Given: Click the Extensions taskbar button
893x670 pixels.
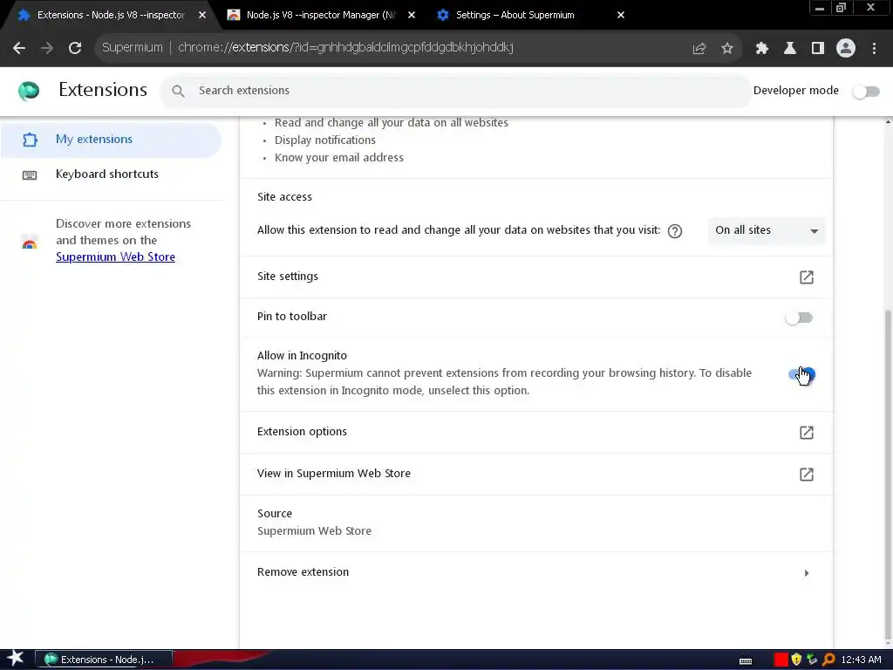Looking at the screenshot, I should coord(104,660).
